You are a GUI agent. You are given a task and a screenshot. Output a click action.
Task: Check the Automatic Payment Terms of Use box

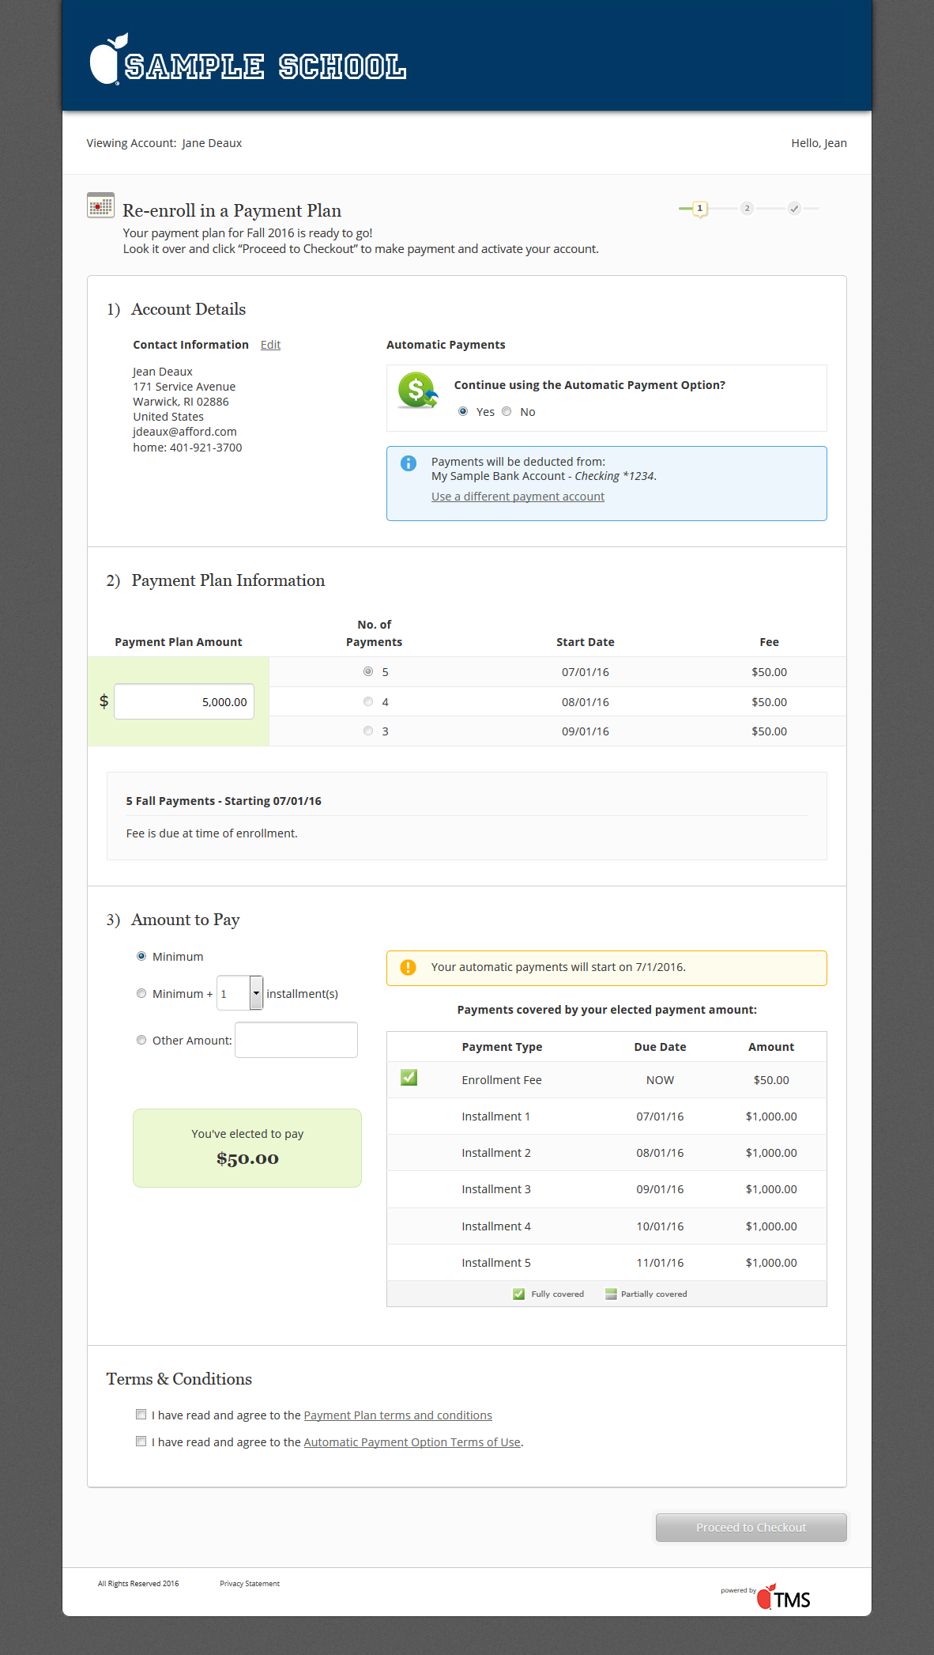pos(141,1442)
